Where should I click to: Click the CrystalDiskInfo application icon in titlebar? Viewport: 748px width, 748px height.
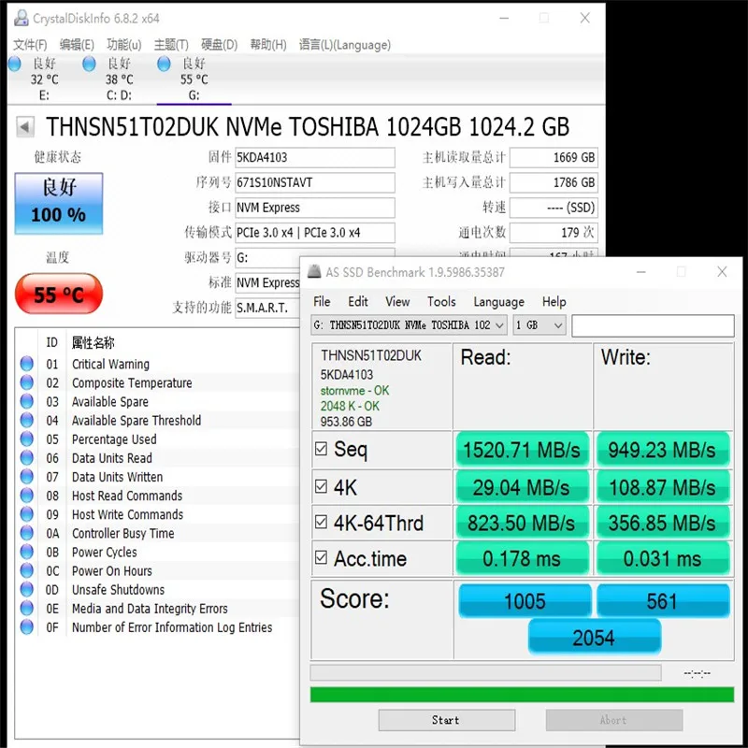[21, 17]
